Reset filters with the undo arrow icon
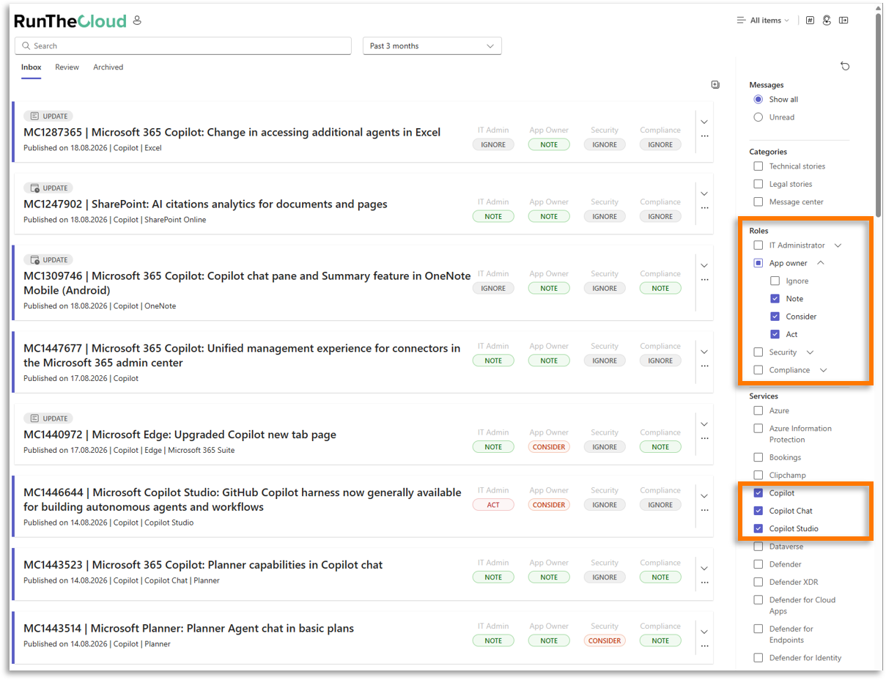This screenshot has height=680, width=886. (x=845, y=67)
